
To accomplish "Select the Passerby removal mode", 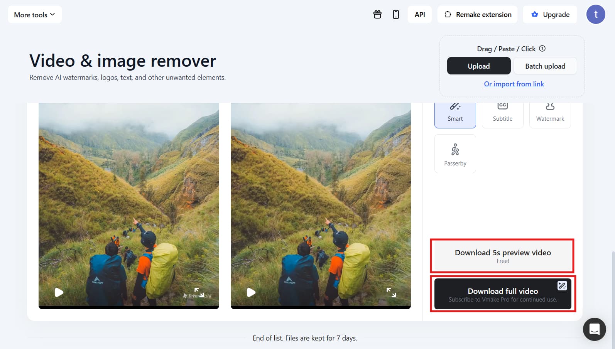I will [x=455, y=154].
